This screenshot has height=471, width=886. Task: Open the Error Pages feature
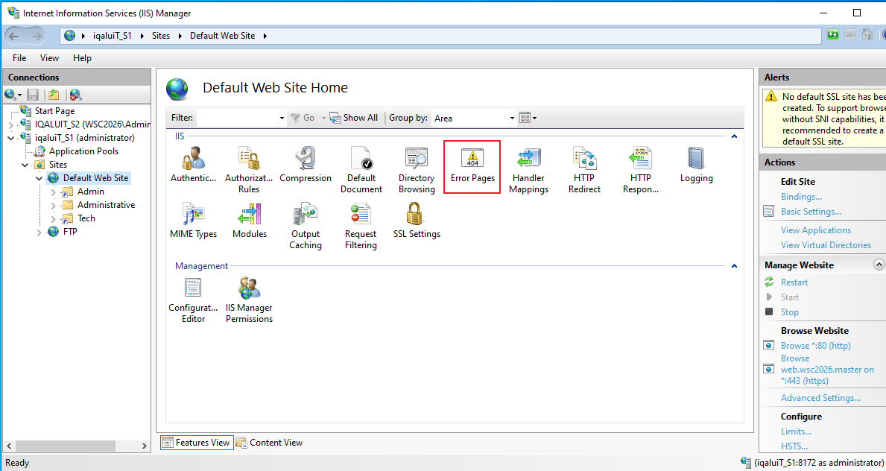tap(472, 165)
